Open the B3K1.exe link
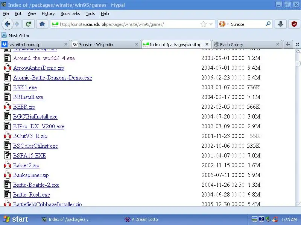This screenshot has height=225, width=301. click(25, 87)
